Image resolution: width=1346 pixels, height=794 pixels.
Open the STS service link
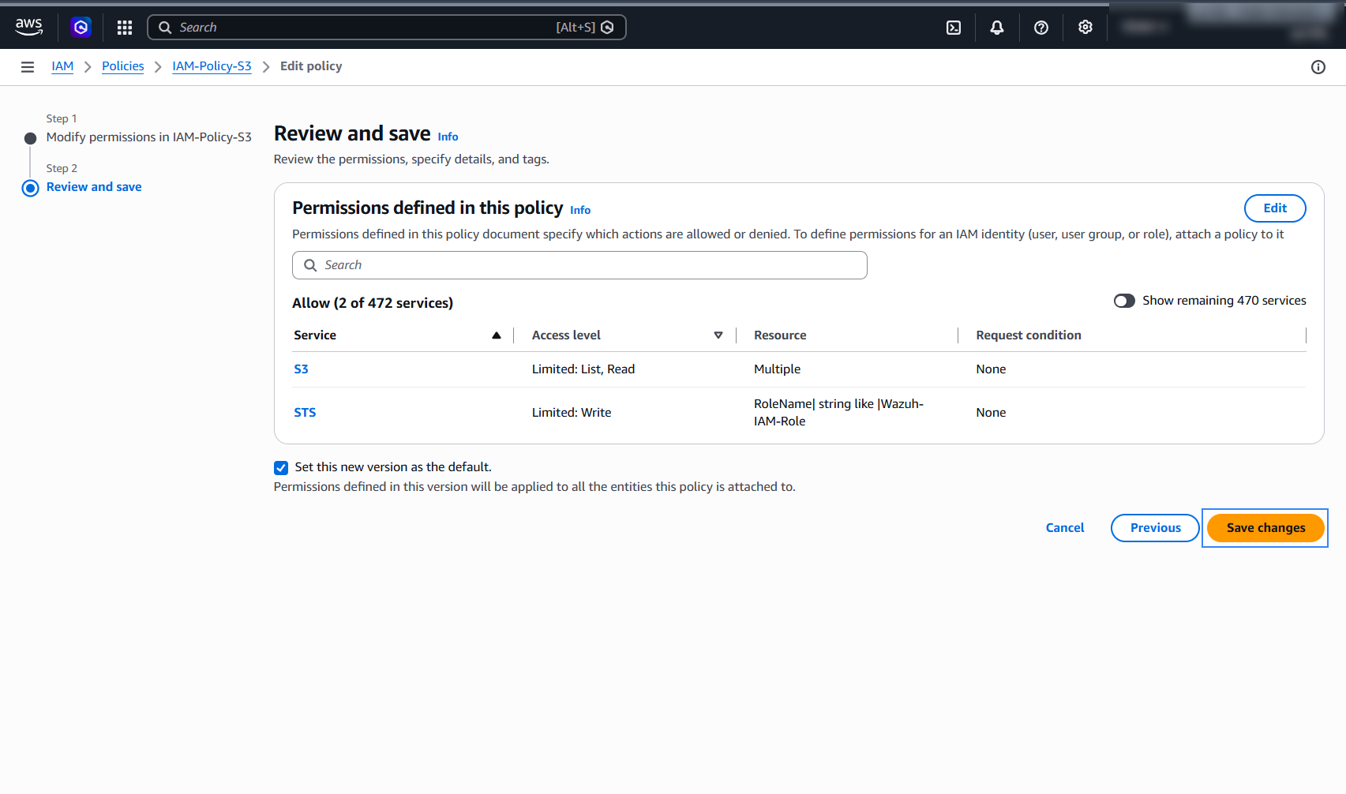pos(305,413)
